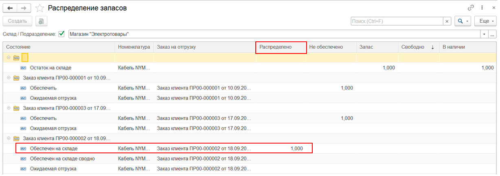The width and height of the screenshot is (500, 176).
Task: Go forward with the right arrow button
Action: tap(24, 8)
